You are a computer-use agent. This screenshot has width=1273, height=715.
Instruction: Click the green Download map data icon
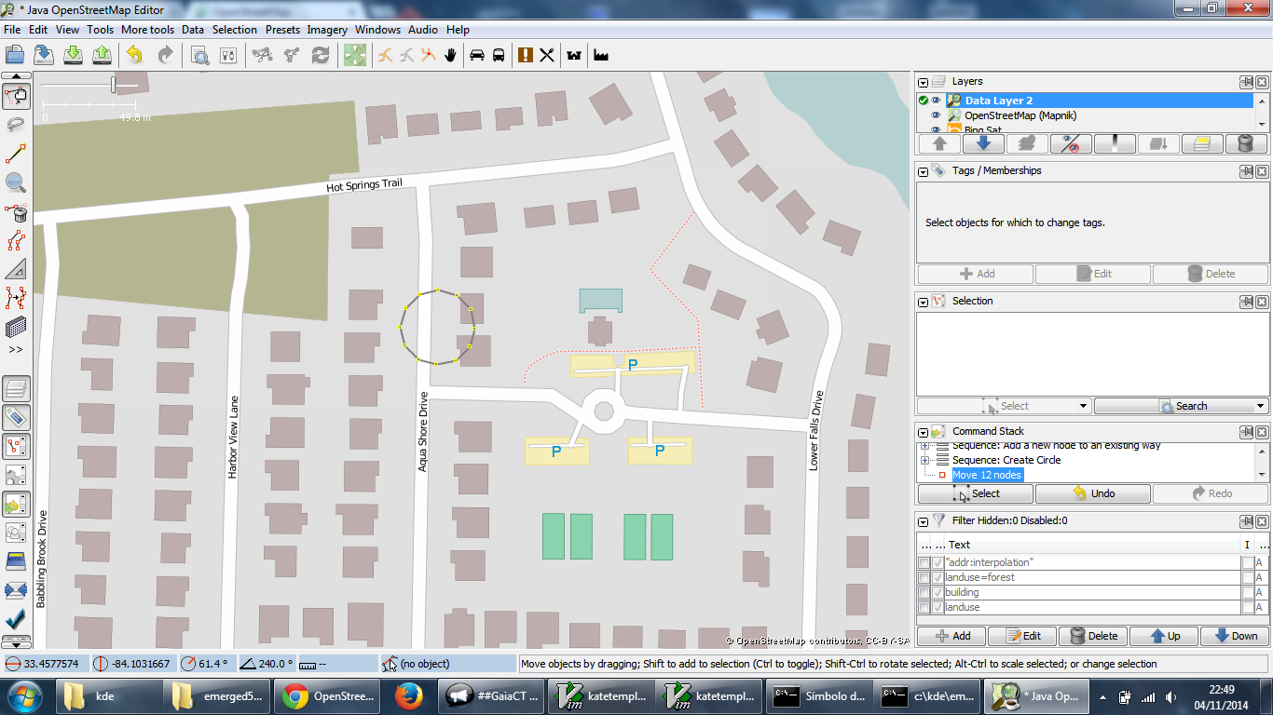pyautogui.click(x=73, y=55)
